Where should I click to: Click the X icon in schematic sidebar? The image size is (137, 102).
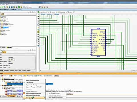coord(38,43)
